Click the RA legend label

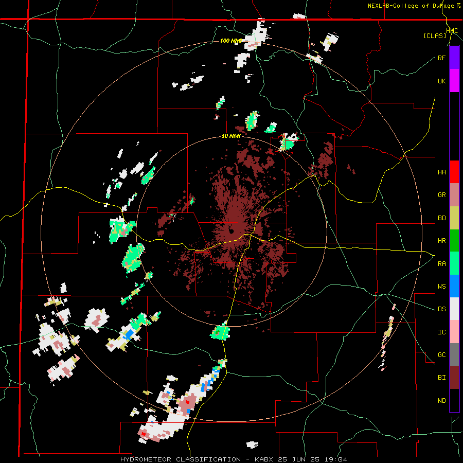441,264
